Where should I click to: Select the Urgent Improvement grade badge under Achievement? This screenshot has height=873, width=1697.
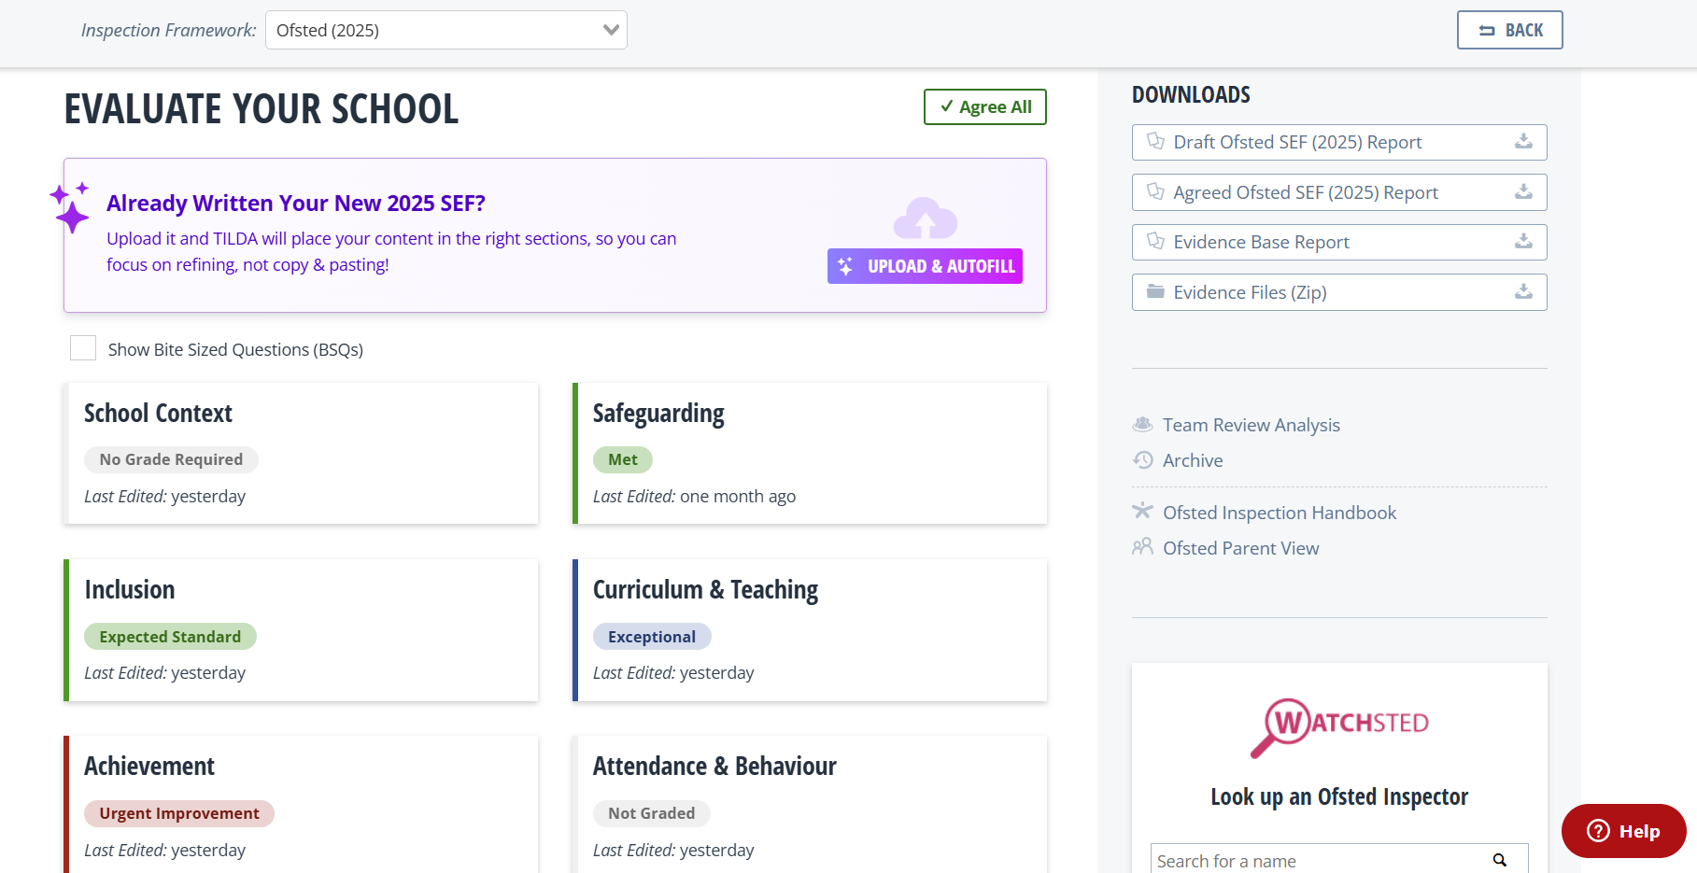(179, 813)
